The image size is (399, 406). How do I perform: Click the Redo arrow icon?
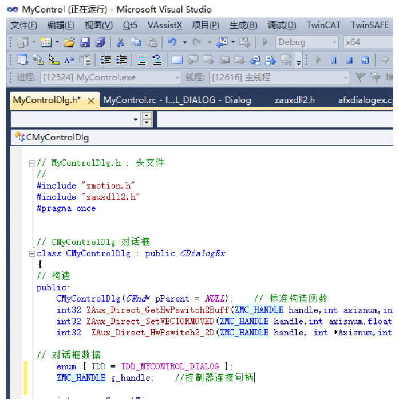click(x=197, y=42)
